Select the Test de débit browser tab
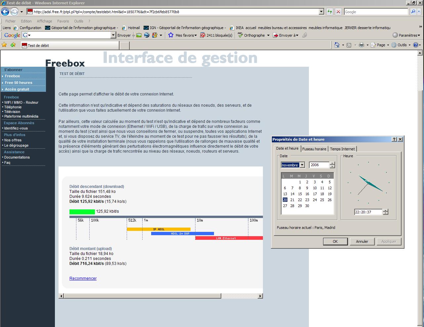Viewport: 424px width, 327px height. point(70,46)
